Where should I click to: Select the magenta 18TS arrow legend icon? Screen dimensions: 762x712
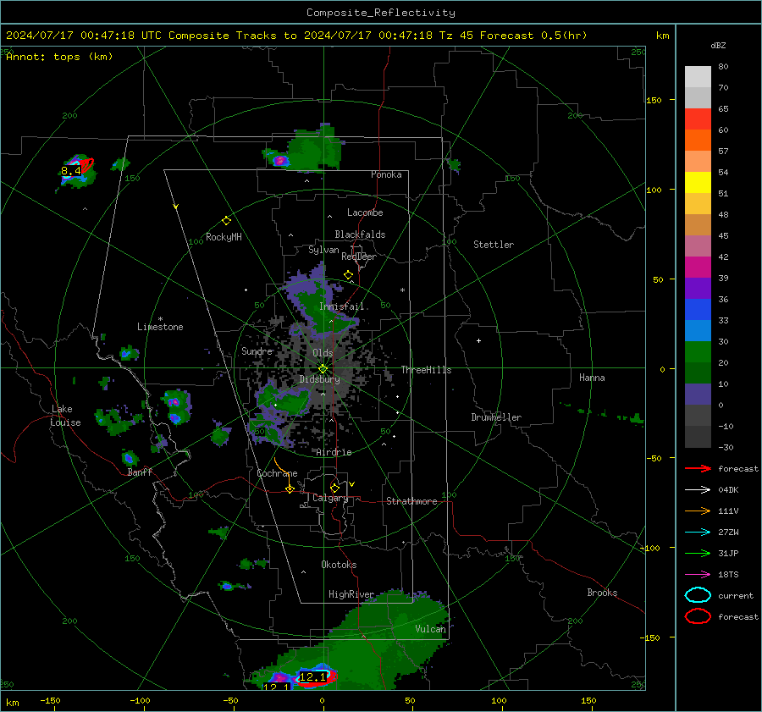(698, 575)
